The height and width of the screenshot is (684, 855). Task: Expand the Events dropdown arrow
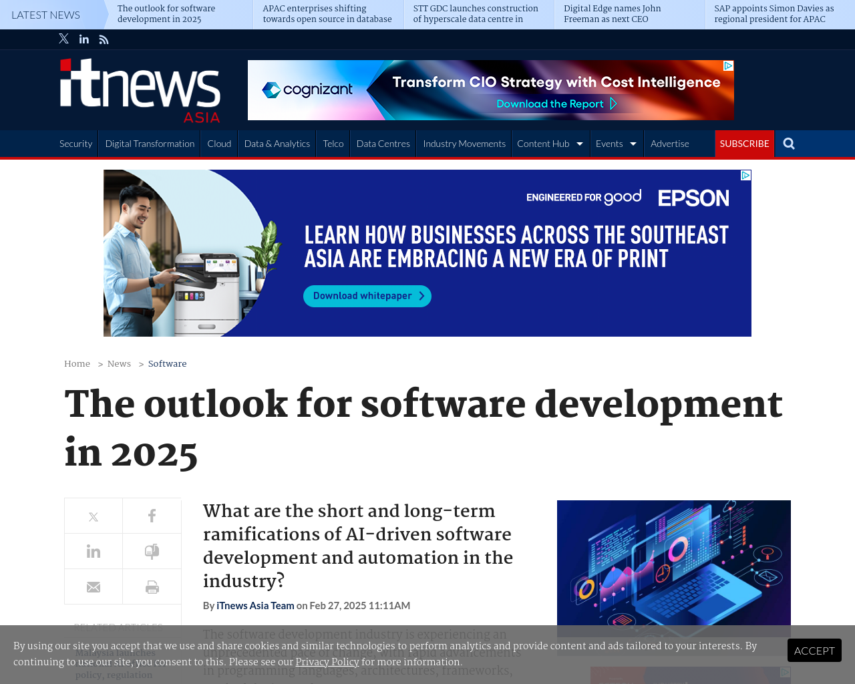[x=633, y=144]
